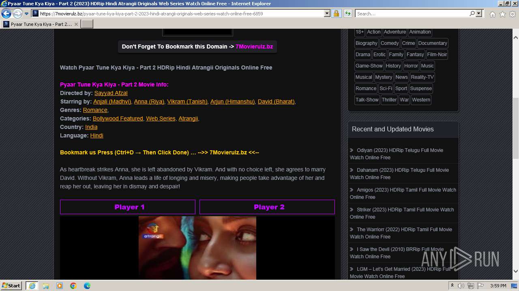The height and width of the screenshot is (291, 519).
Task: Switch to Player 2
Action: [267, 207]
